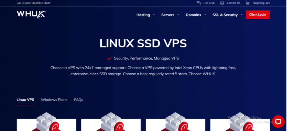Viewport: 287px width, 131px height.
Task: Switch to the Windows Plans tab
Action: 54,100
